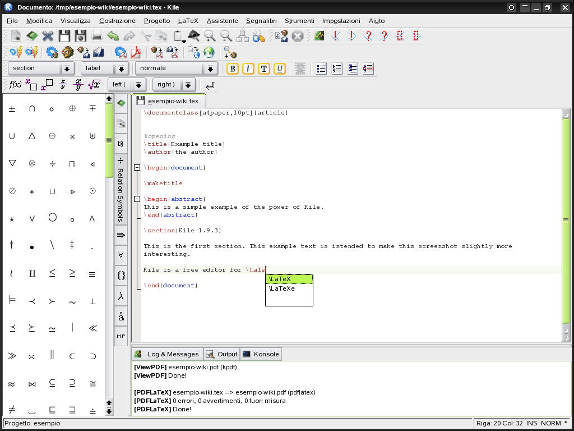Viewport: 574px width, 431px height.
Task: Collapse the \begin{document} fold marker
Action: click(x=137, y=167)
